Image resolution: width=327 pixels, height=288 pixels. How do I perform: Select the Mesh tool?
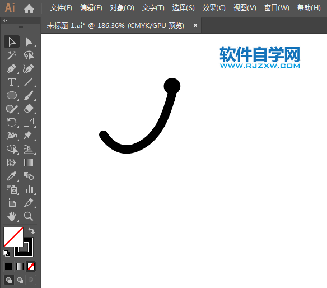pyautogui.click(x=12, y=162)
